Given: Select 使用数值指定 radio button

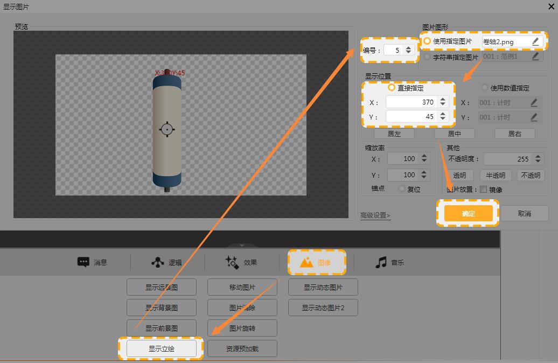Looking at the screenshot, I should click(485, 88).
